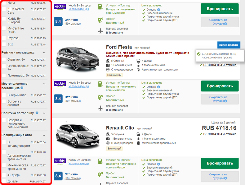
Task: Save the top offer with 'Сохранить на будущее'
Action: 220,22
